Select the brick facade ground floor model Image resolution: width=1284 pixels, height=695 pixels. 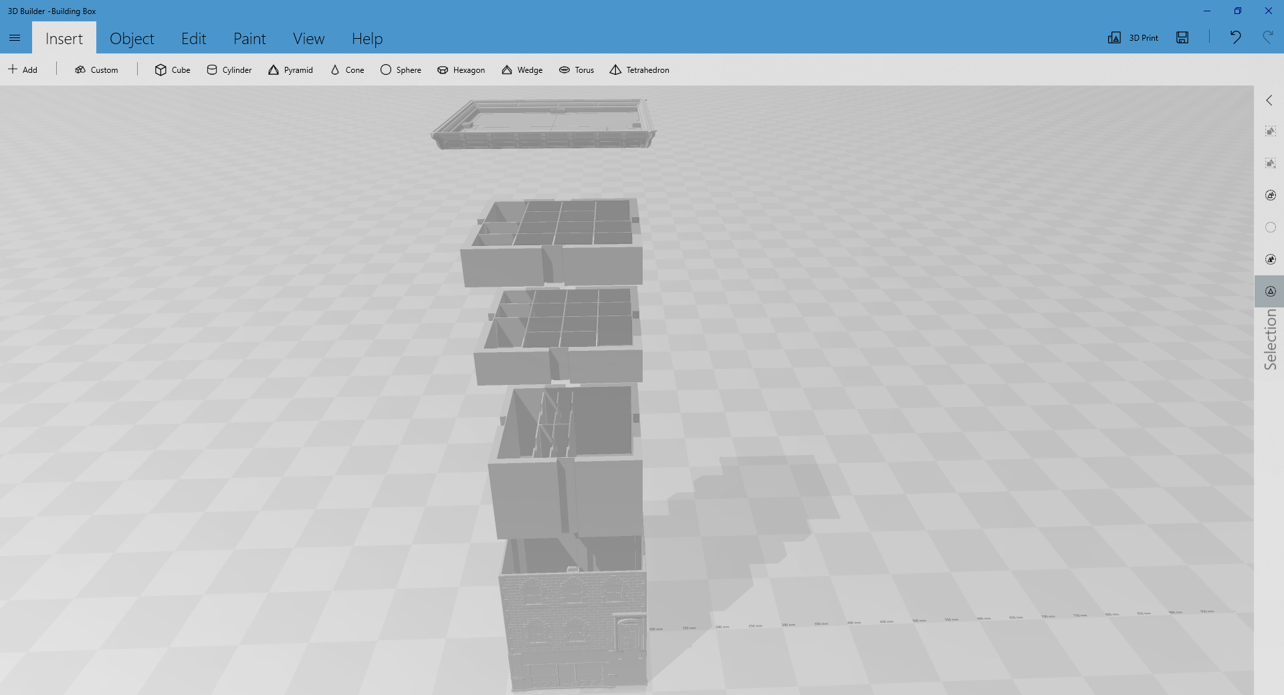click(x=574, y=615)
